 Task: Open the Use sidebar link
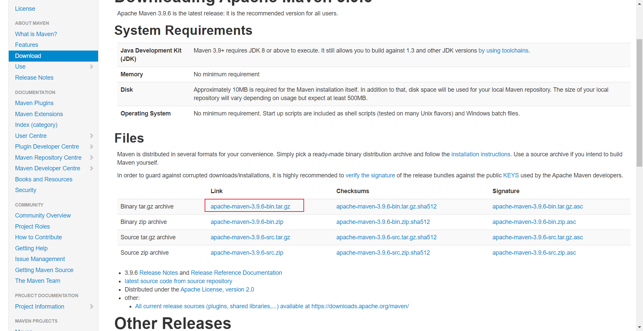click(20, 67)
